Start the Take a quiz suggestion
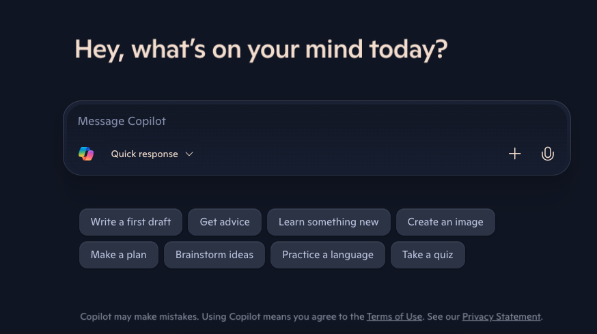This screenshot has height=334, width=597. tap(428, 255)
